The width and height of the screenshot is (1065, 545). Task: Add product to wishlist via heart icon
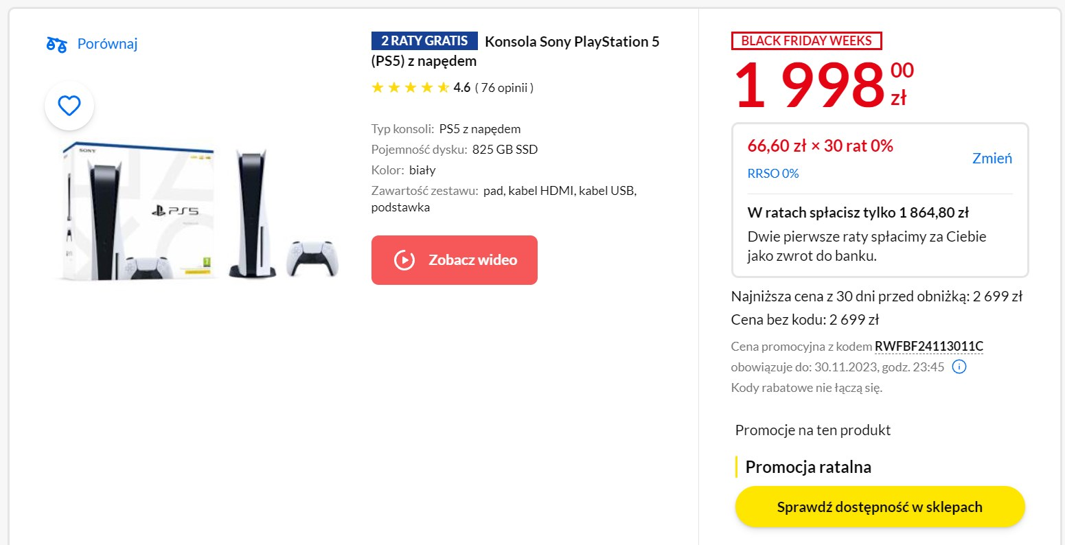pyautogui.click(x=69, y=106)
